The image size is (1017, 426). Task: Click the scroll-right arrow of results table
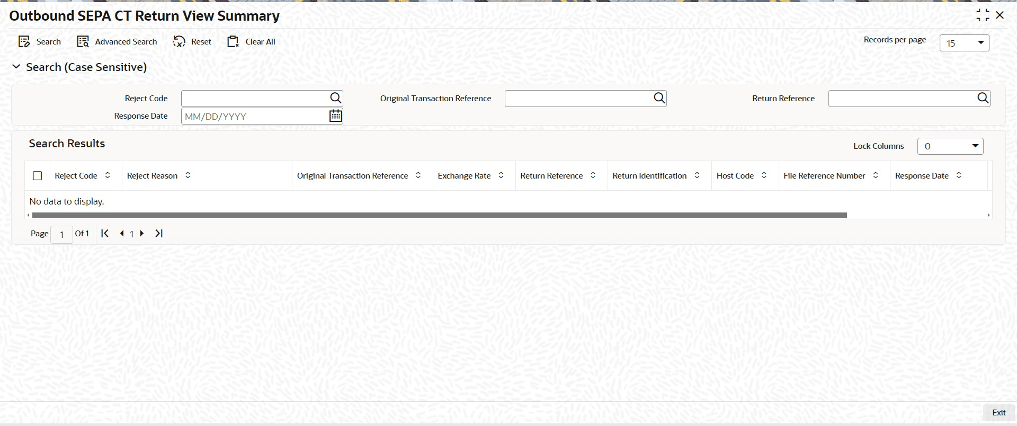[988, 215]
